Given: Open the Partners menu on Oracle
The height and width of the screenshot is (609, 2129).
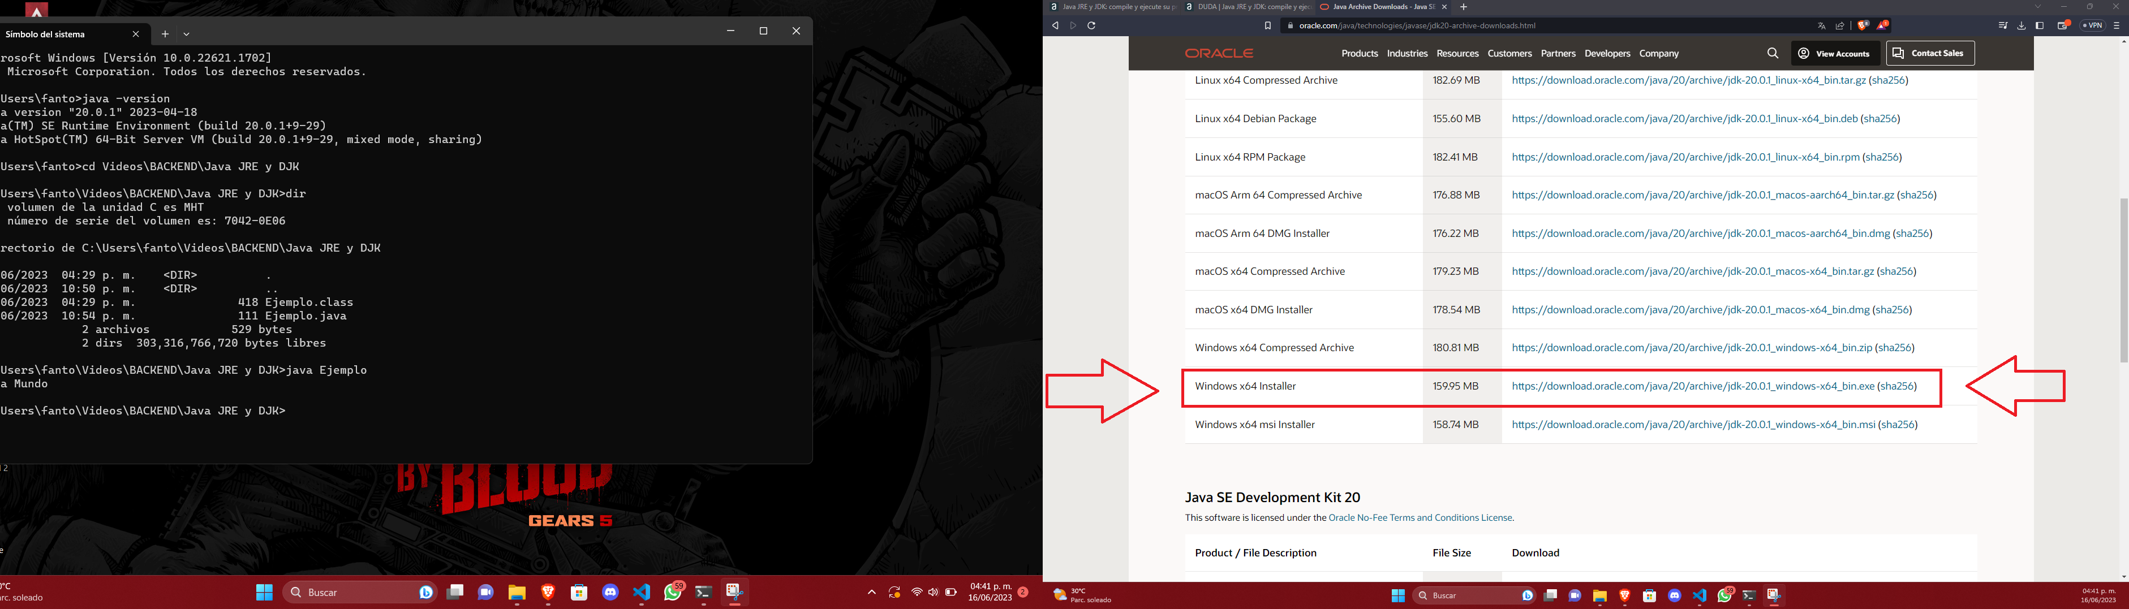Looking at the screenshot, I should (1558, 53).
